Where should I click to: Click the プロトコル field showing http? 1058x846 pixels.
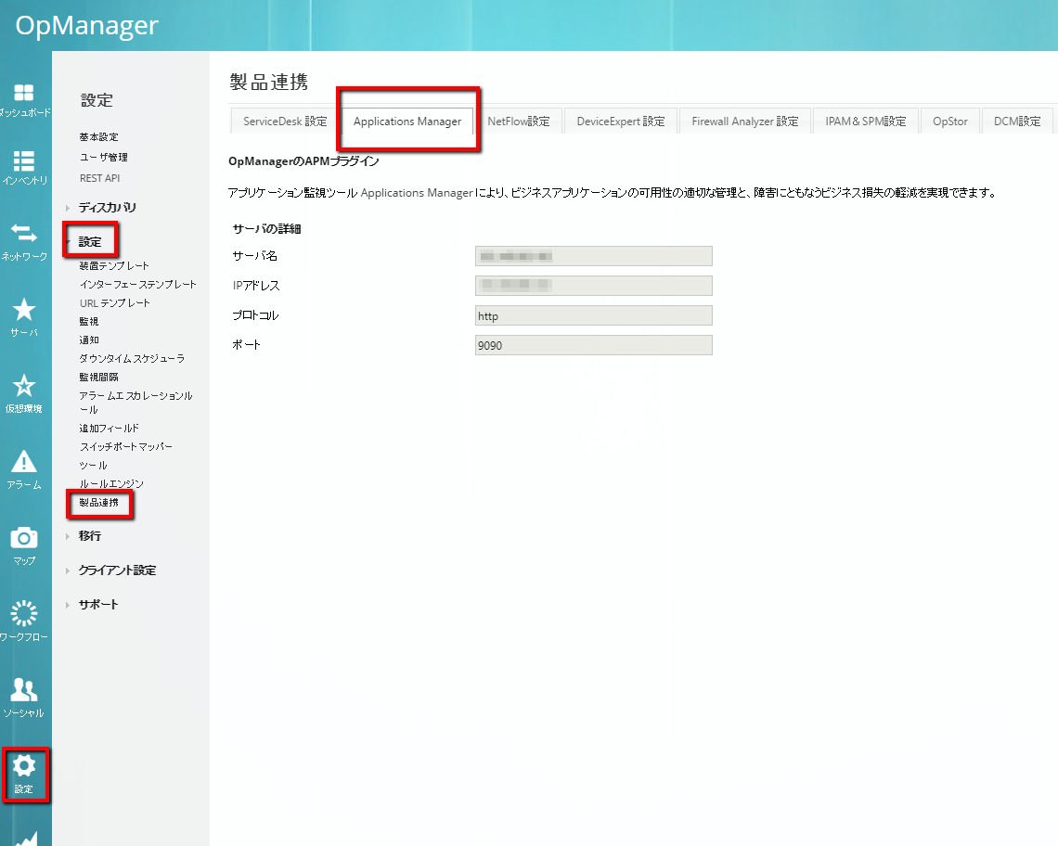(594, 315)
